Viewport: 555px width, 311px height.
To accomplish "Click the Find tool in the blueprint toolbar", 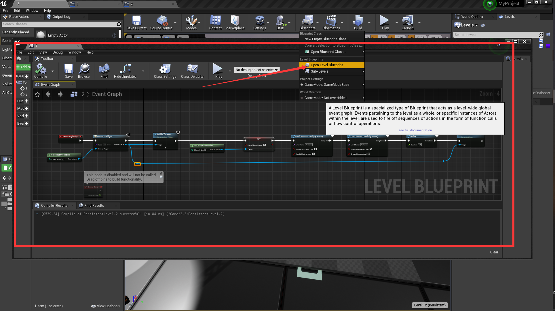I will pos(104,70).
